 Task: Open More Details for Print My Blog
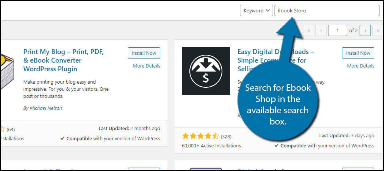[146, 66]
